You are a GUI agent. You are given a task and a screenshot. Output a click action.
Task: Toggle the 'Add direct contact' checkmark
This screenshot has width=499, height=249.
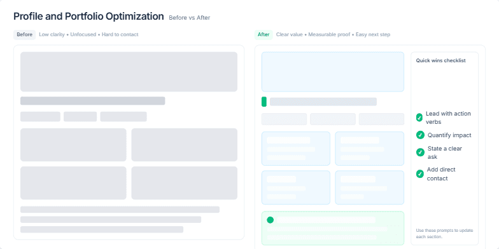(x=420, y=174)
